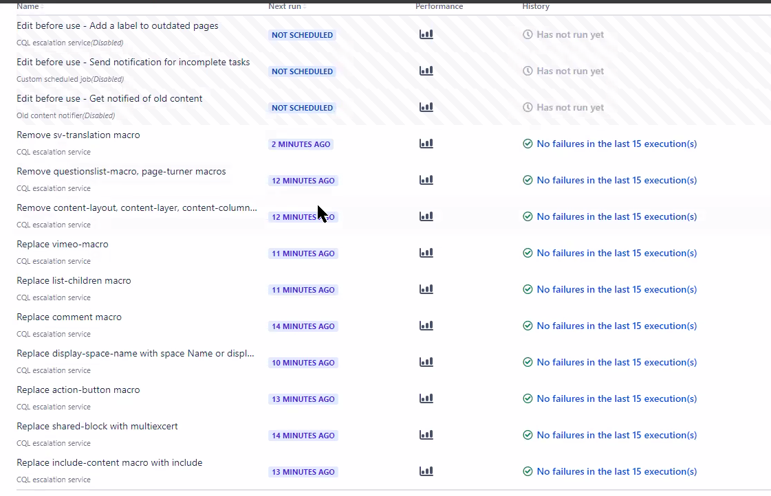Click 12 MINUTES AGO badge for Remove questionslist-macro
The image size is (771, 496).
pos(303,180)
